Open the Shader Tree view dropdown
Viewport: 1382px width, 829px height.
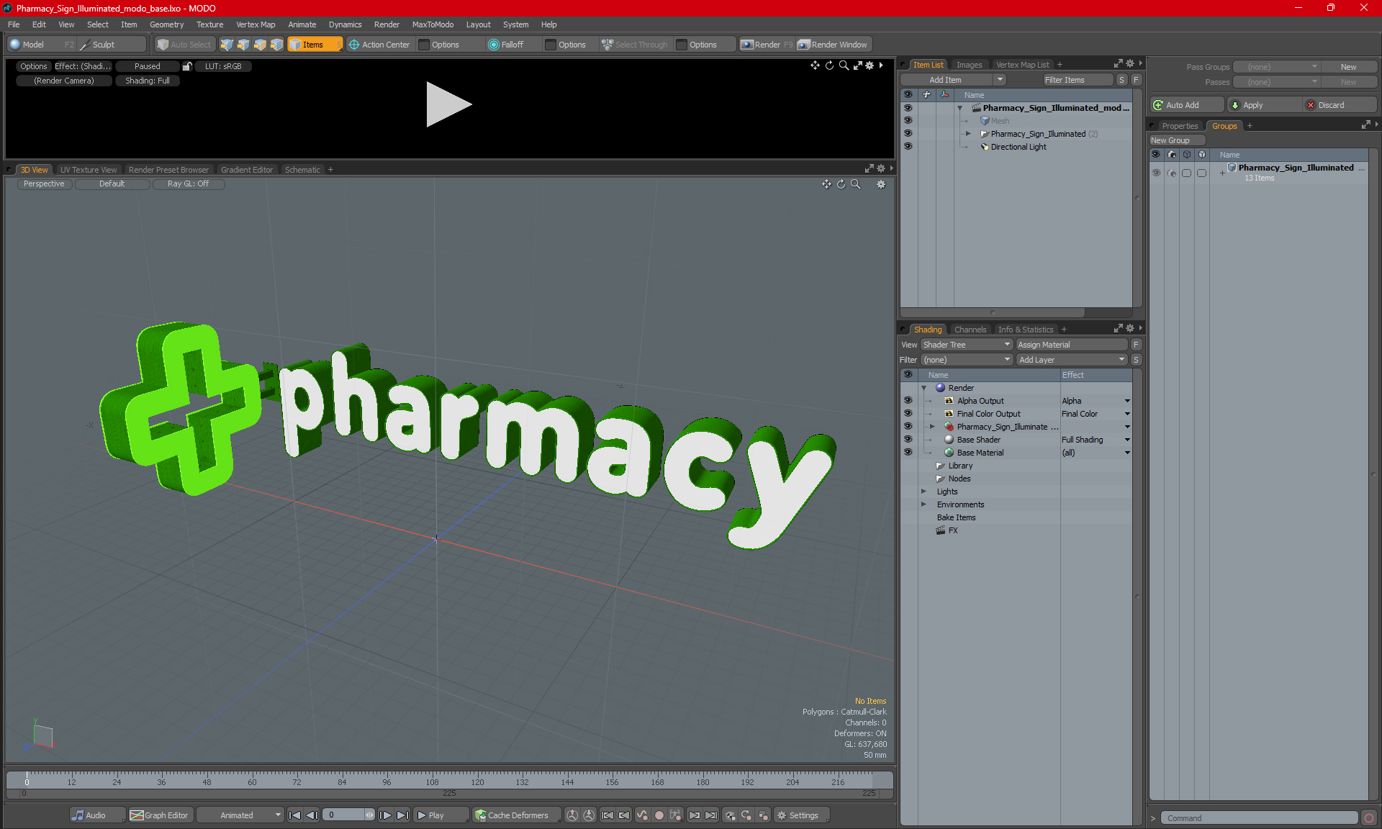click(x=967, y=345)
